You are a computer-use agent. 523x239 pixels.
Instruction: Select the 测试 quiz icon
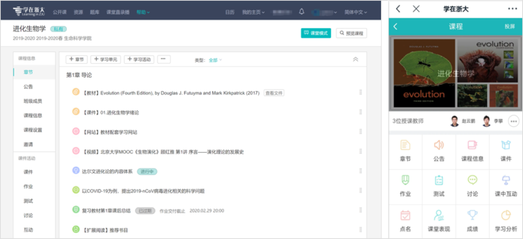click(x=439, y=186)
